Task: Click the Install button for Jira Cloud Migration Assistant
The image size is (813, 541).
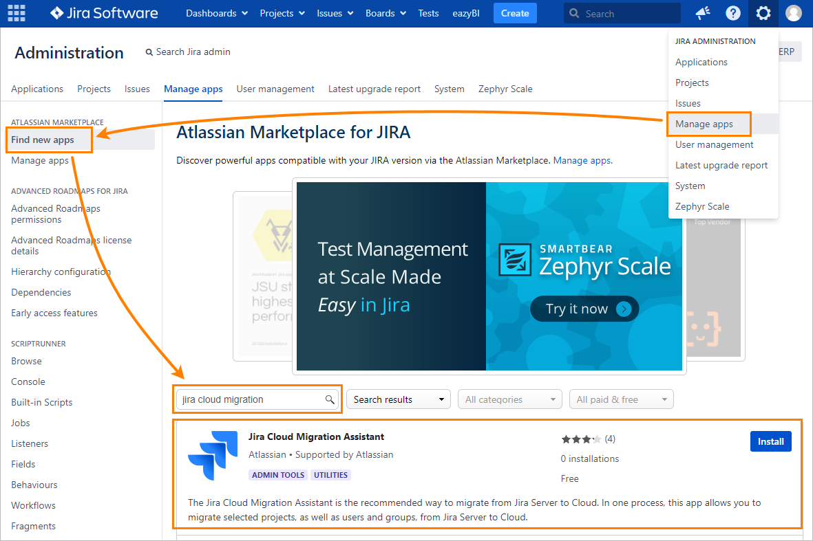Action: (x=770, y=441)
